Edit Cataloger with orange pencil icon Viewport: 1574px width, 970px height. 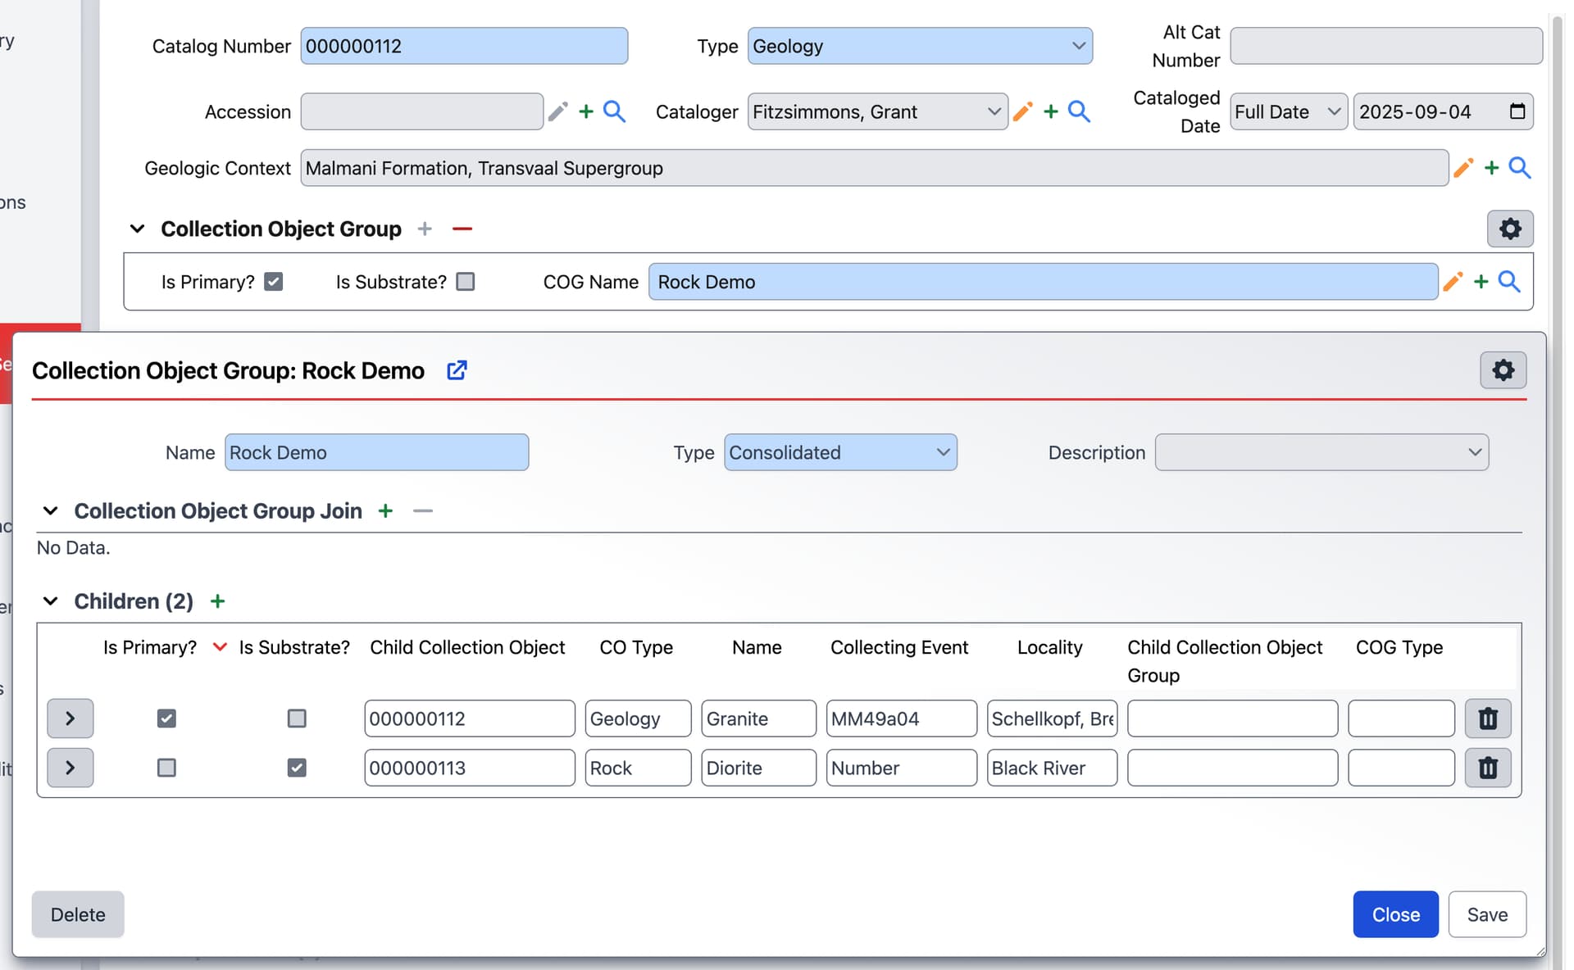pos(1022,111)
